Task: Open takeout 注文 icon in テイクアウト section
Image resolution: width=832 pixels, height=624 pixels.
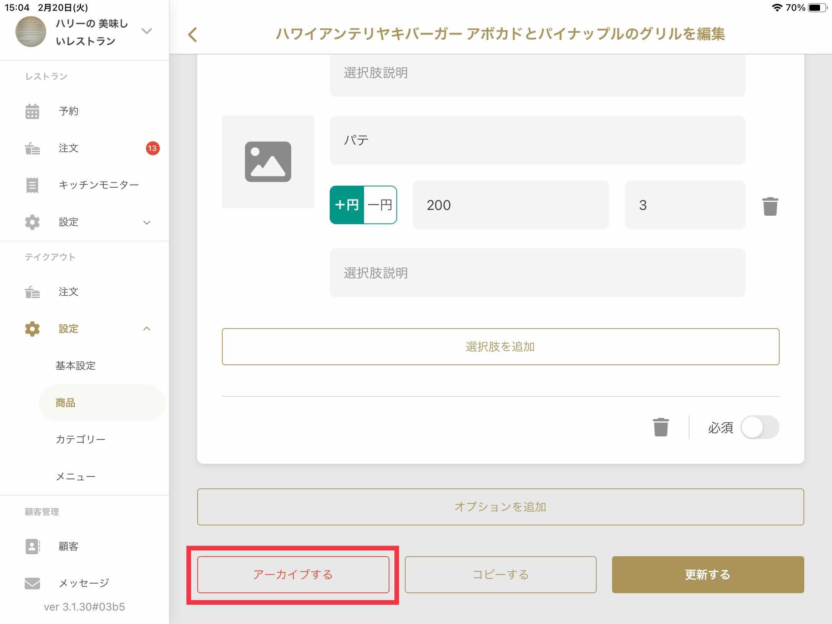Action: click(32, 292)
